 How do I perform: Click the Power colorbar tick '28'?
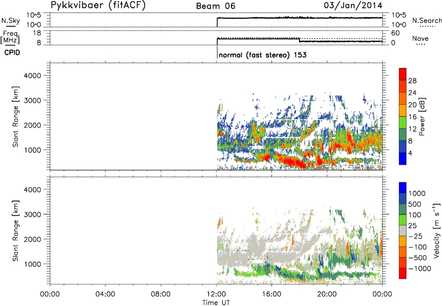[x=412, y=81]
